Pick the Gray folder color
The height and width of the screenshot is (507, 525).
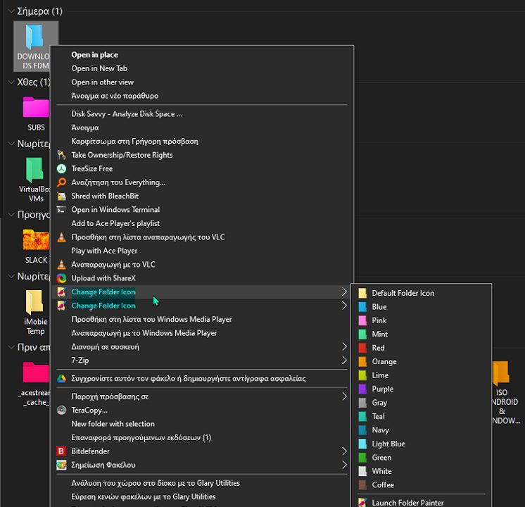[x=422, y=403]
